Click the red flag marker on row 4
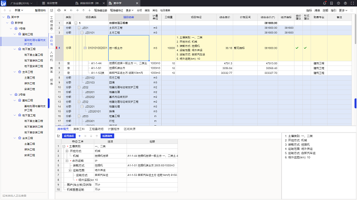The height and width of the screenshot is (200, 357). 57,48
